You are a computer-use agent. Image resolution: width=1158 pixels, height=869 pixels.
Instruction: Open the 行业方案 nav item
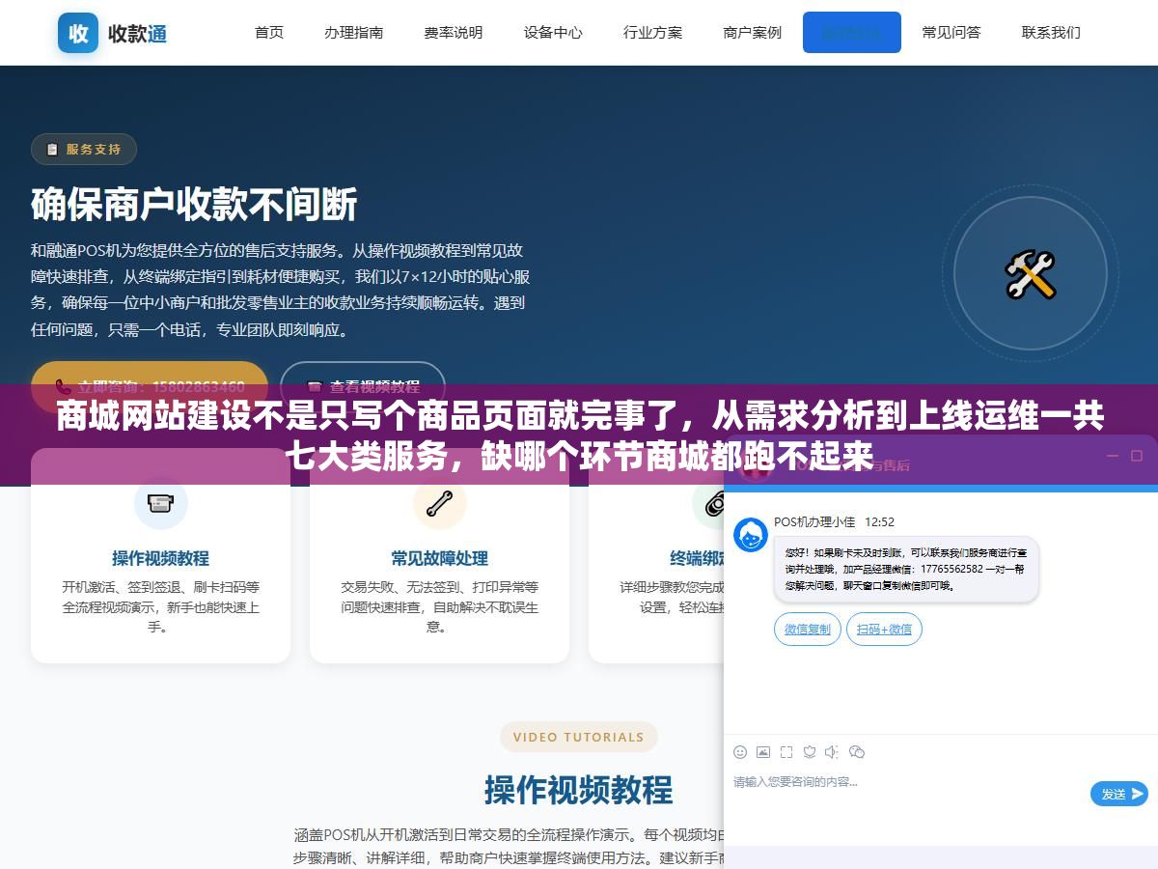652,32
